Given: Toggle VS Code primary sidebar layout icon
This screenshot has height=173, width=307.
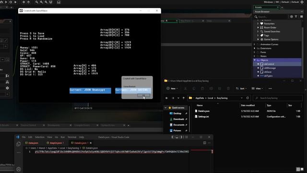Looking at the screenshot, I should [x=173, y=137].
